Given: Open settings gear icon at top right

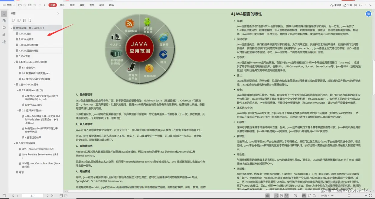Looking at the screenshot, I should tap(356, 5).
